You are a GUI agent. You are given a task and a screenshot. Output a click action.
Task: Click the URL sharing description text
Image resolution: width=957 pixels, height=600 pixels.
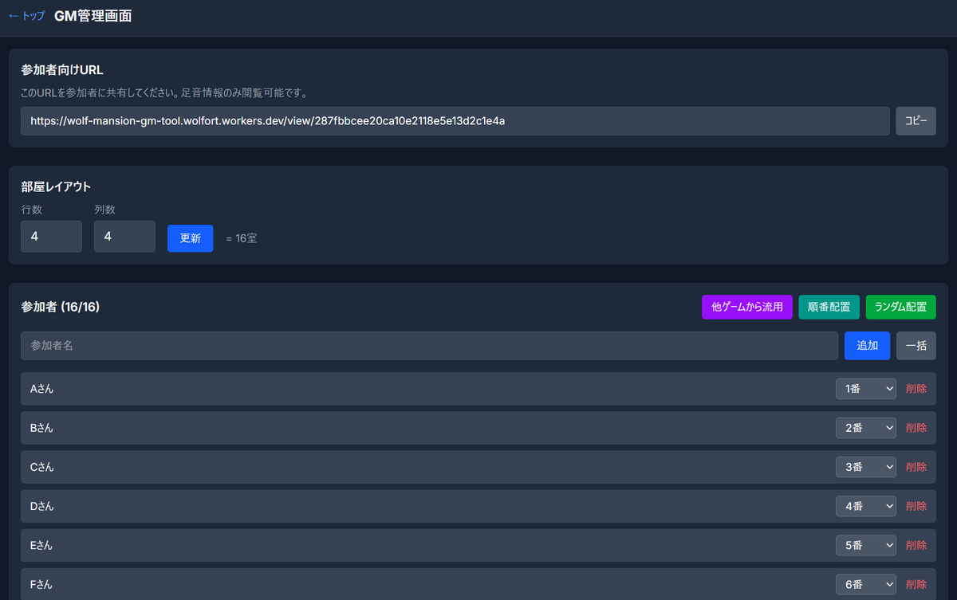164,93
